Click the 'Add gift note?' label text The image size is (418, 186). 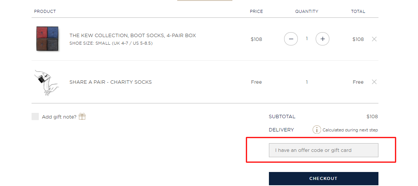(x=59, y=117)
